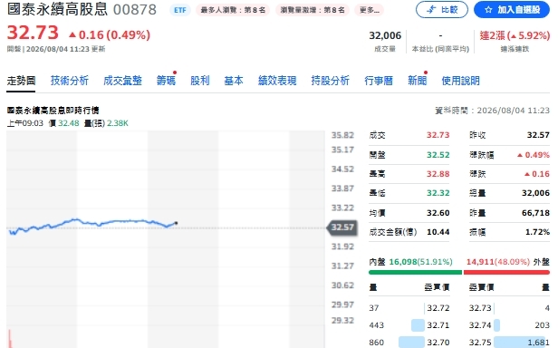Click the 32.57 previous close marker on chart axis
Image resolution: width=558 pixels, height=348 pixels.
342,227
